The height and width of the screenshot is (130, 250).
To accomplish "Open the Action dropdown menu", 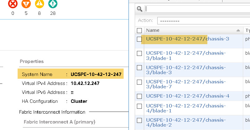I will coord(204,21).
